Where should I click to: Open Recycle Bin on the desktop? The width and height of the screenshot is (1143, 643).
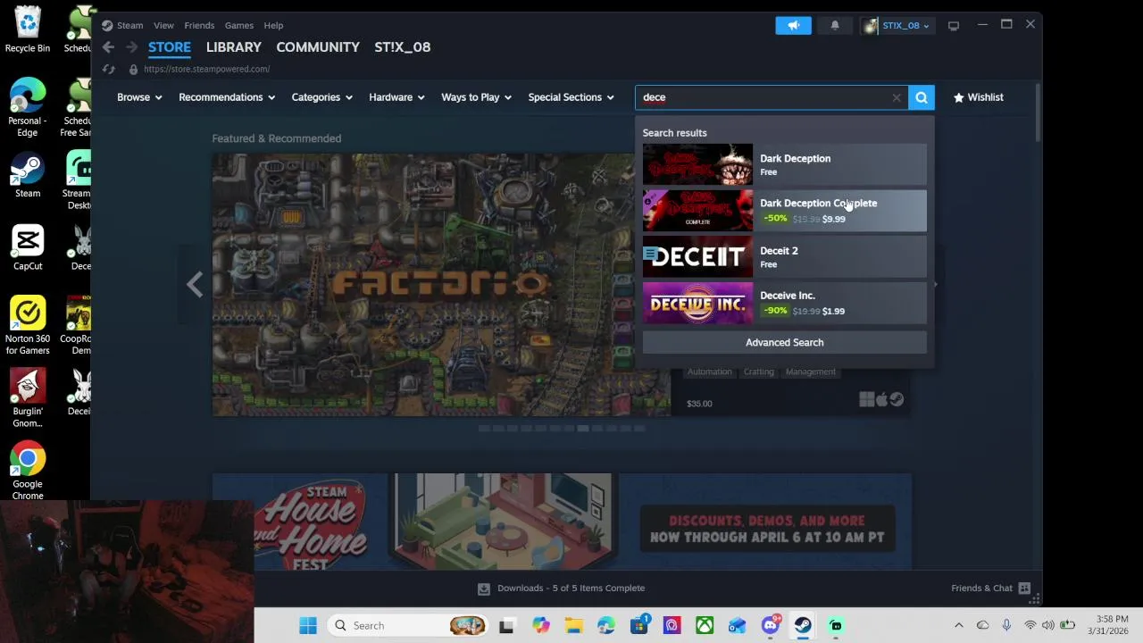pyautogui.click(x=28, y=29)
